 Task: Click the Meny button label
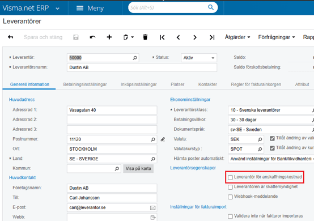pos(96,8)
